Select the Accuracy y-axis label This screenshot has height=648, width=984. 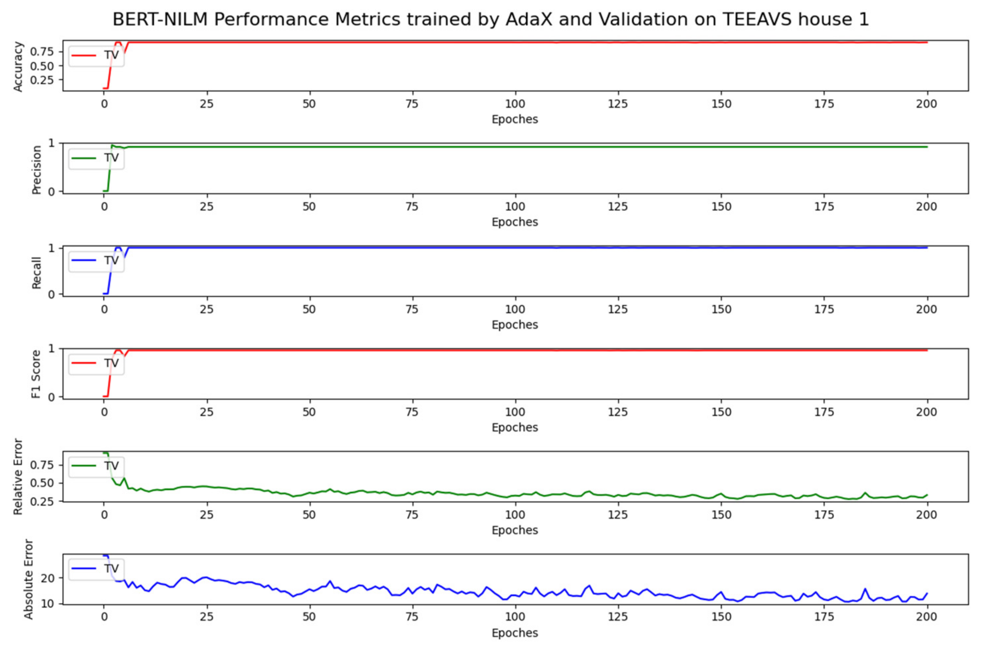[18, 66]
